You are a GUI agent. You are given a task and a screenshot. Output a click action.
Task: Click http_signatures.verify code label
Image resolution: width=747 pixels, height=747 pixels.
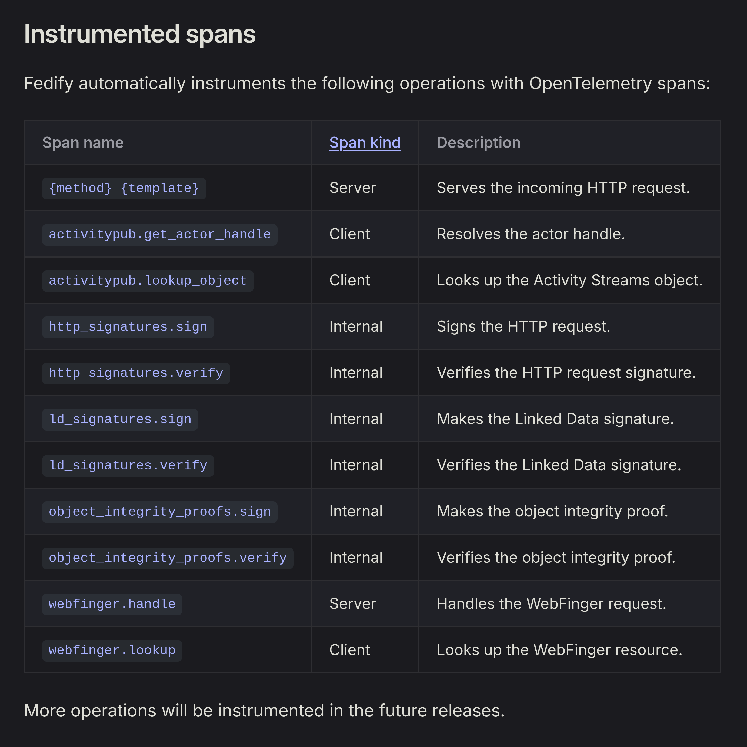coord(136,373)
